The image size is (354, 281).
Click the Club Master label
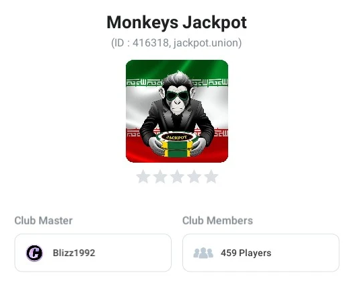pyautogui.click(x=43, y=220)
